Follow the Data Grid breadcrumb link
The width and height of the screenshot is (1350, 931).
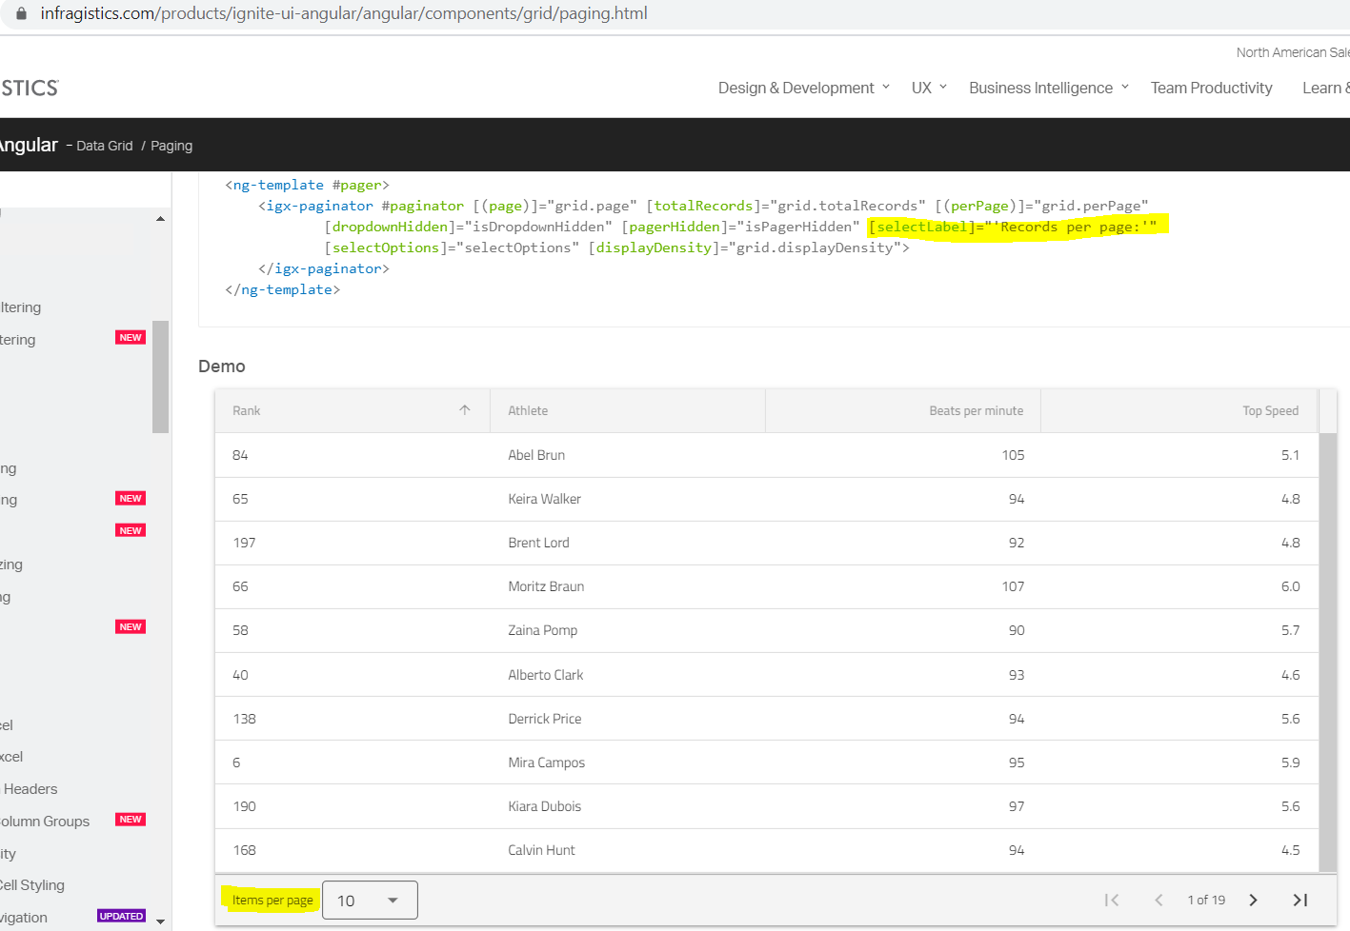tap(105, 146)
